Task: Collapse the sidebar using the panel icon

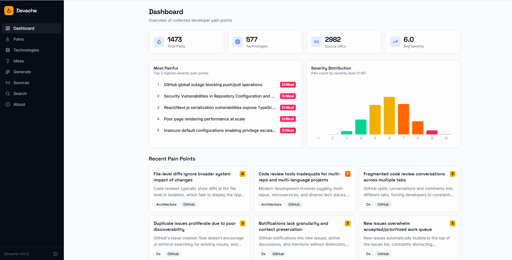Action: [56, 254]
